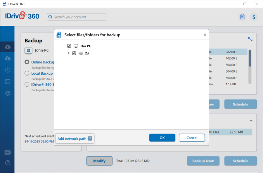Open the account profile S avatar

pyautogui.click(x=254, y=17)
